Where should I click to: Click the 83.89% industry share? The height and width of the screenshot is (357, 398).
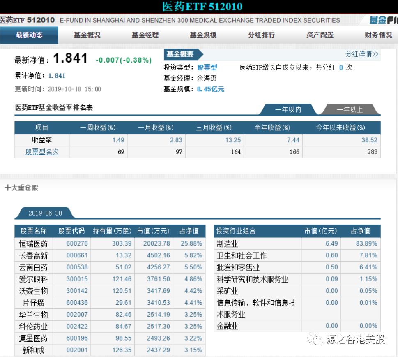click(366, 243)
